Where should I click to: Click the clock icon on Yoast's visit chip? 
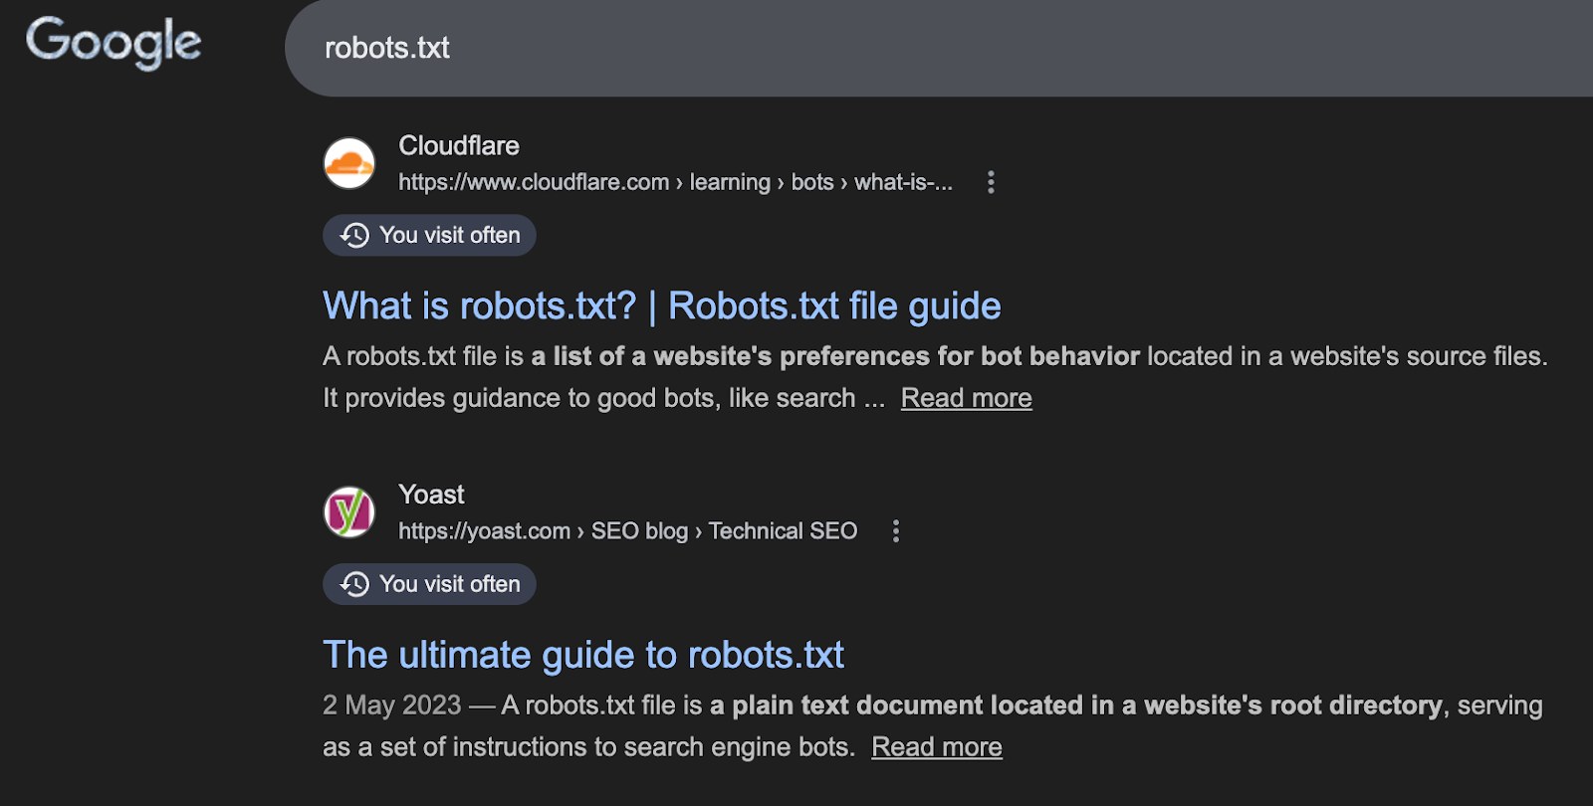click(x=353, y=584)
